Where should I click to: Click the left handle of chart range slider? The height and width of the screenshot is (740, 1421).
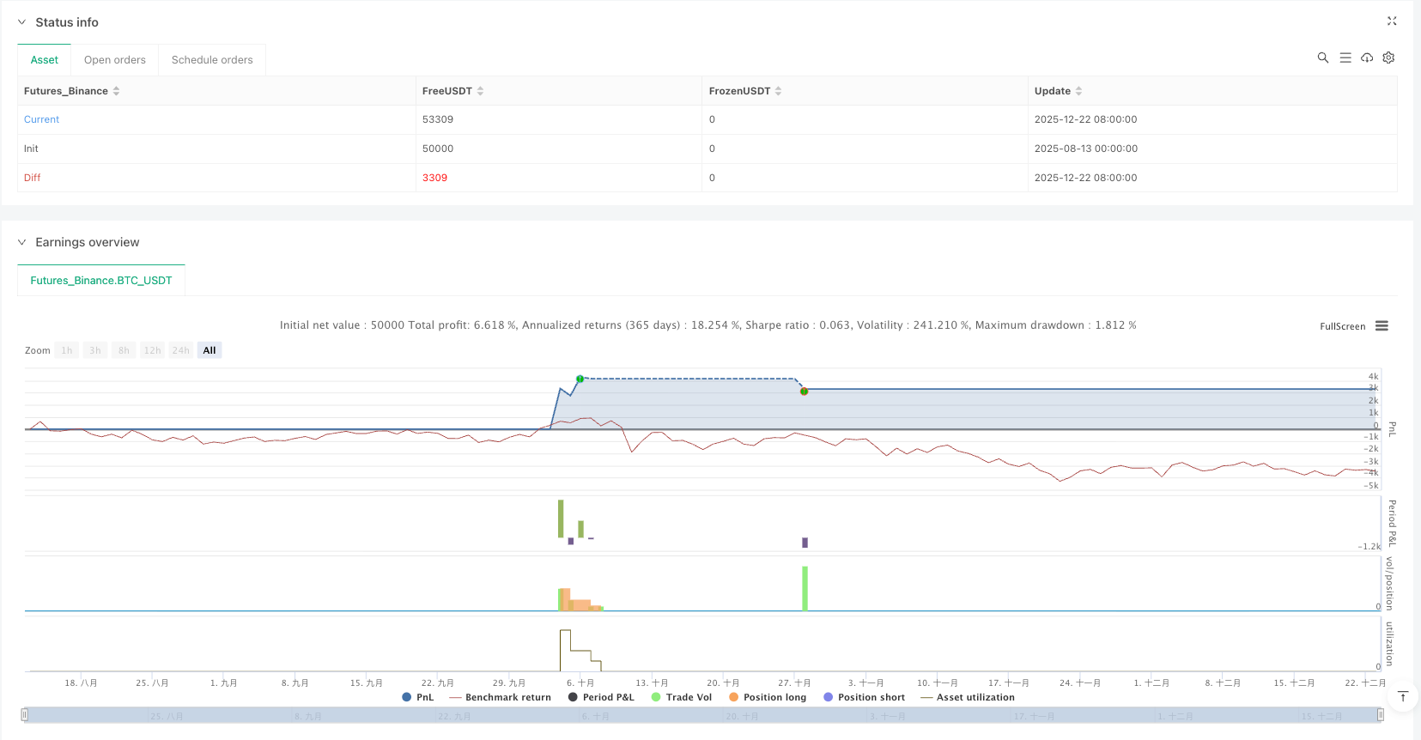tap(25, 715)
